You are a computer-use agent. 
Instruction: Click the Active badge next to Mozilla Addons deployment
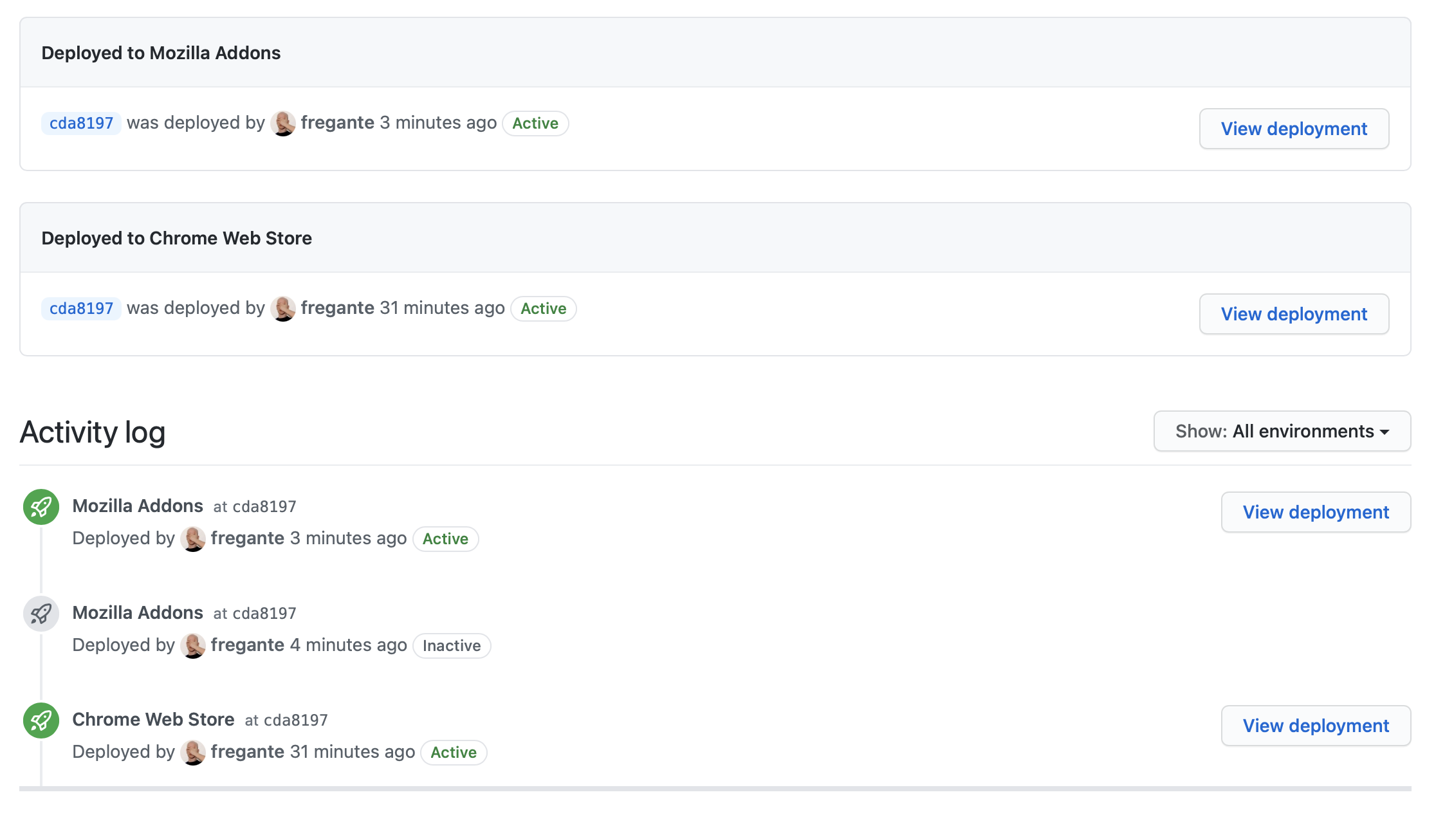click(535, 123)
